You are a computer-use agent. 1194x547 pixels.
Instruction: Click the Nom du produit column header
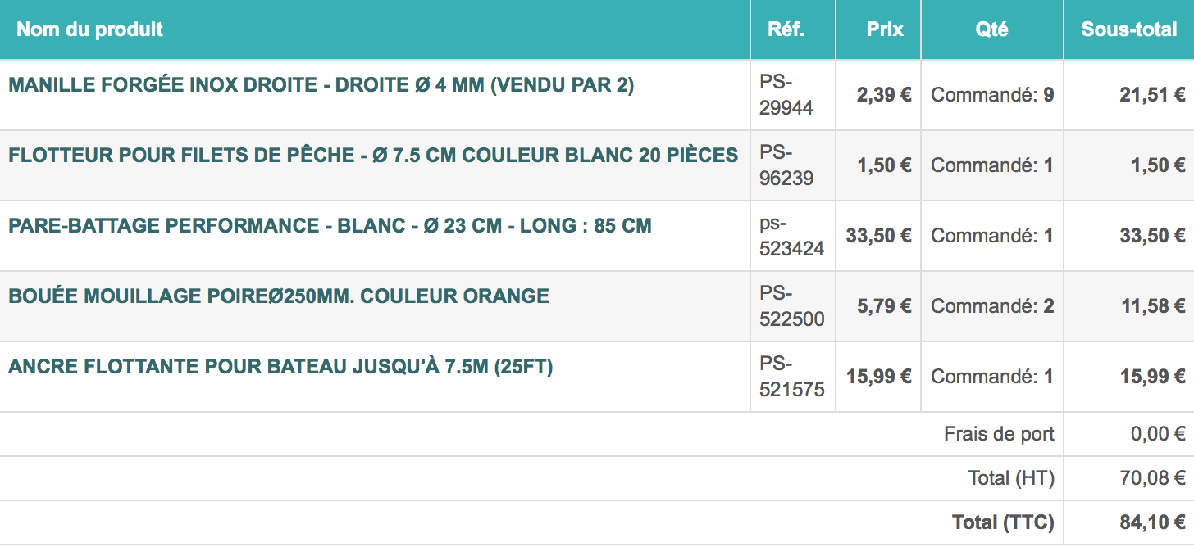click(x=90, y=29)
